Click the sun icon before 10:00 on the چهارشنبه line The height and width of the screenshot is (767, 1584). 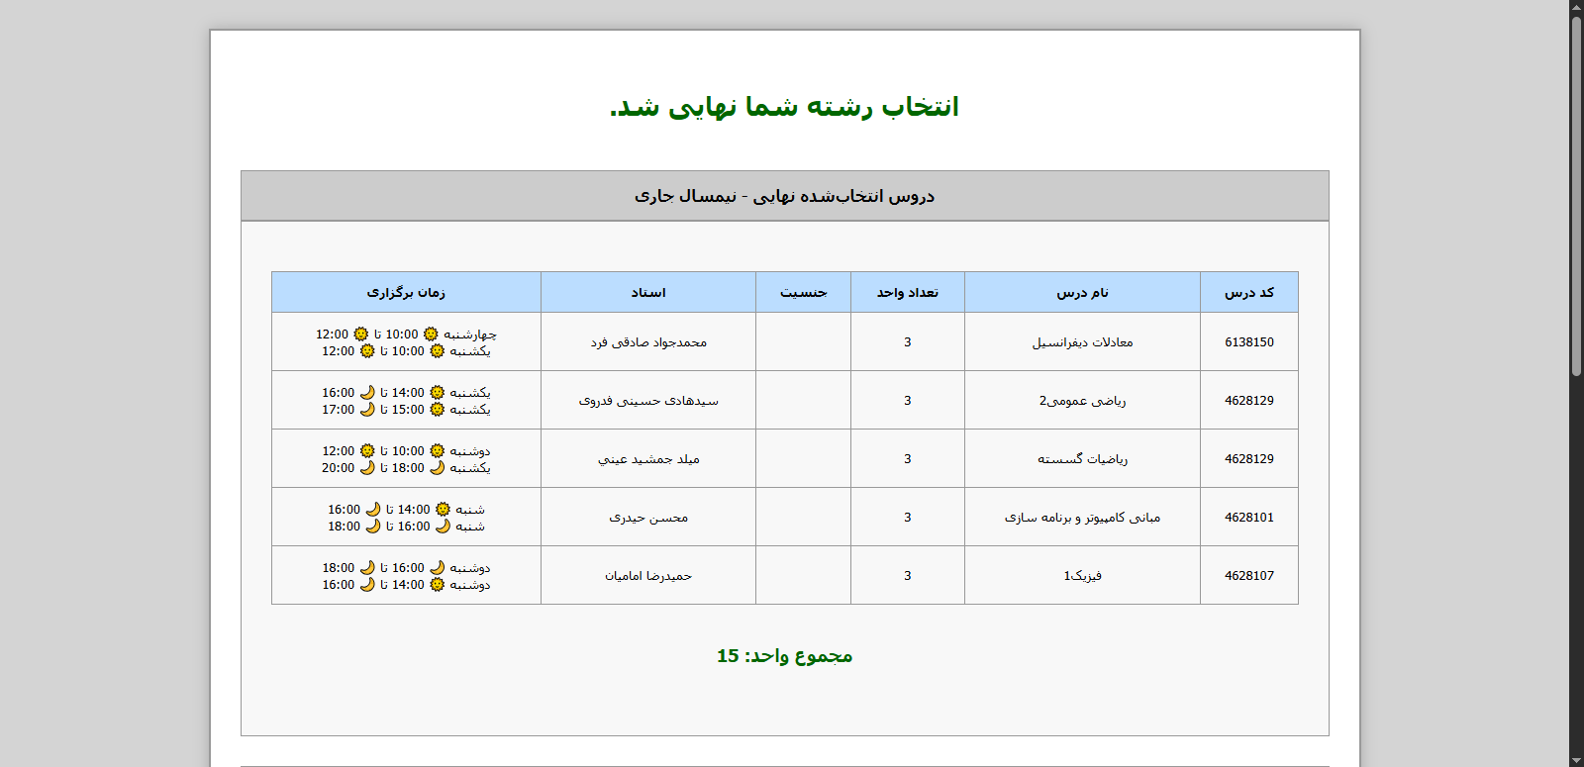click(x=431, y=335)
